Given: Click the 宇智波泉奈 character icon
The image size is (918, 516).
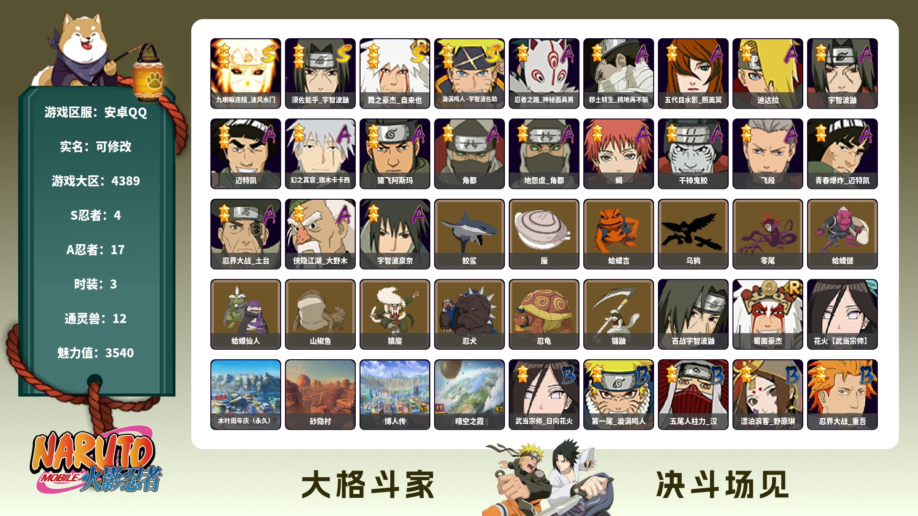Looking at the screenshot, I should [394, 234].
